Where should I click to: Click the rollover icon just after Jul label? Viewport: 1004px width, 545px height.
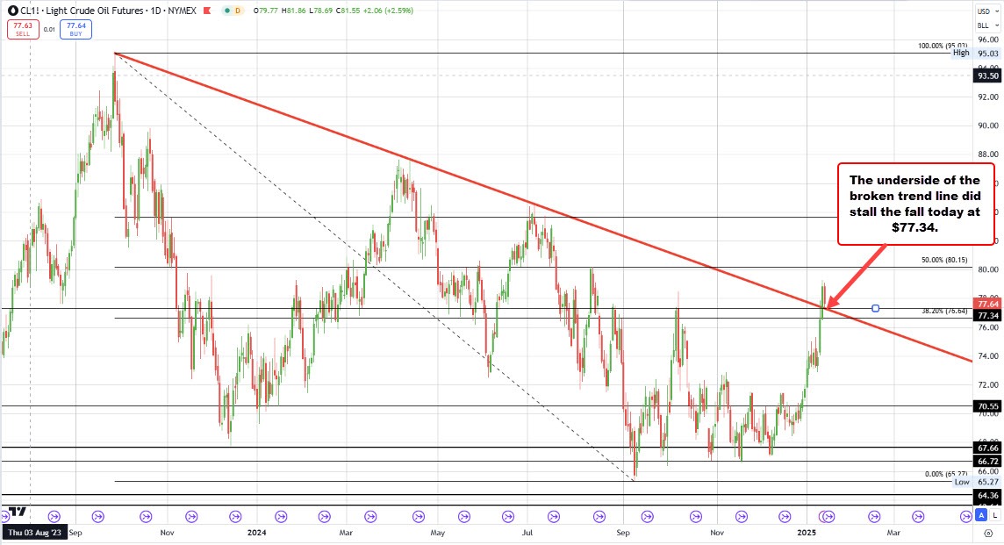point(554,516)
